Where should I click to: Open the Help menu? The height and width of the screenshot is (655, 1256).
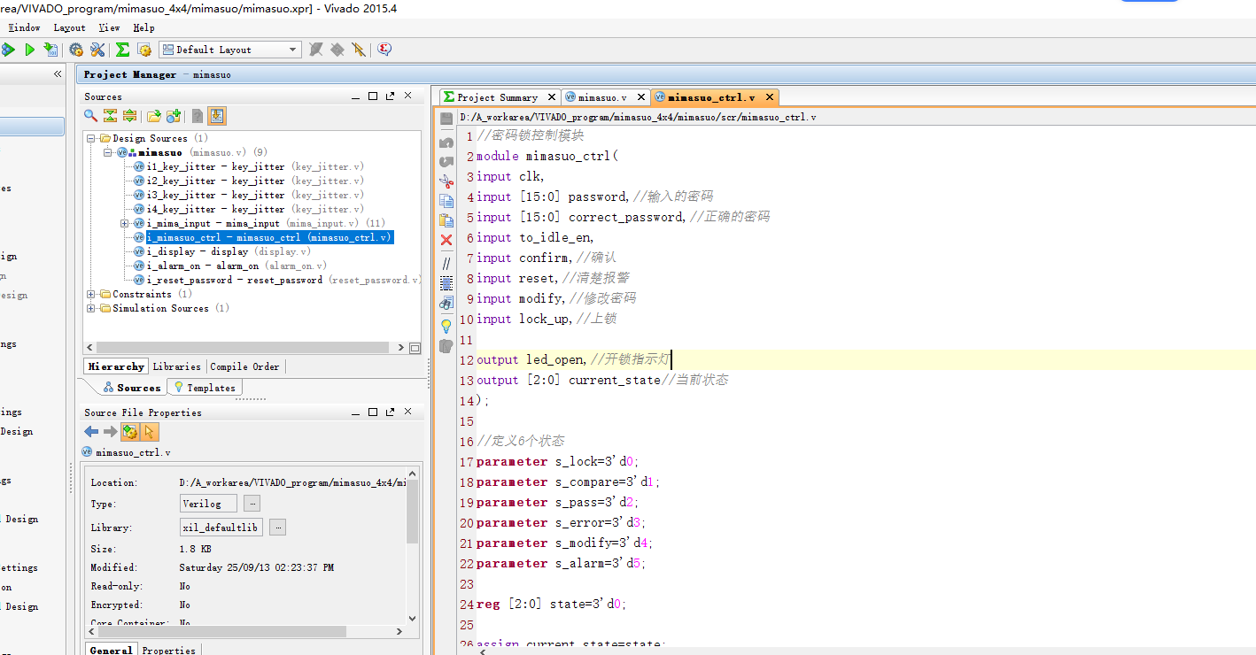pos(143,27)
